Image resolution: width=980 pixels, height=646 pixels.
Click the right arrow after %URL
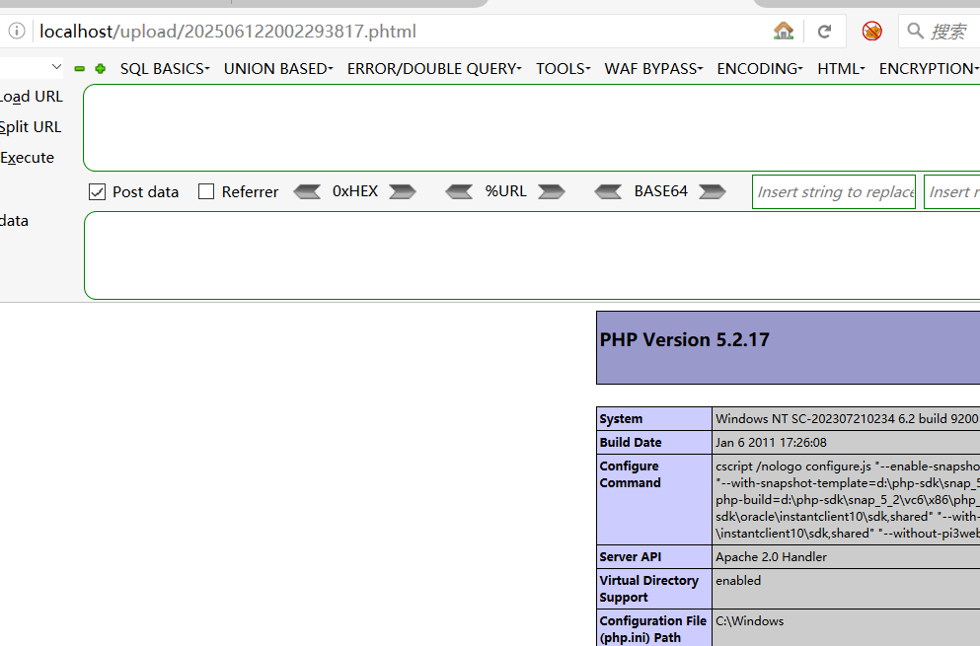[552, 191]
